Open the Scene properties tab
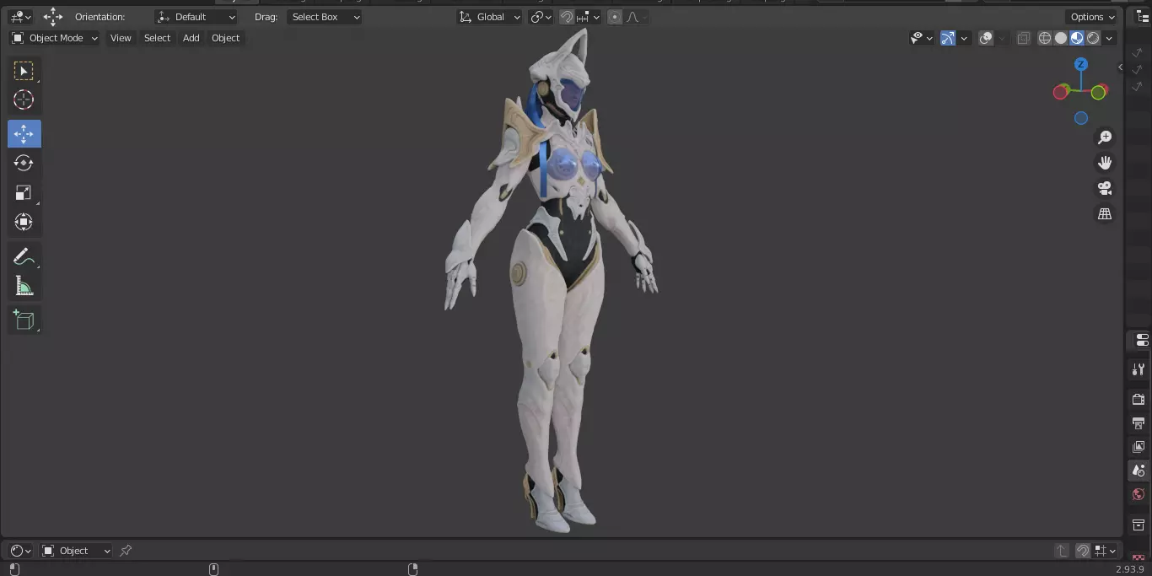The width and height of the screenshot is (1152, 576). pos(1139,471)
